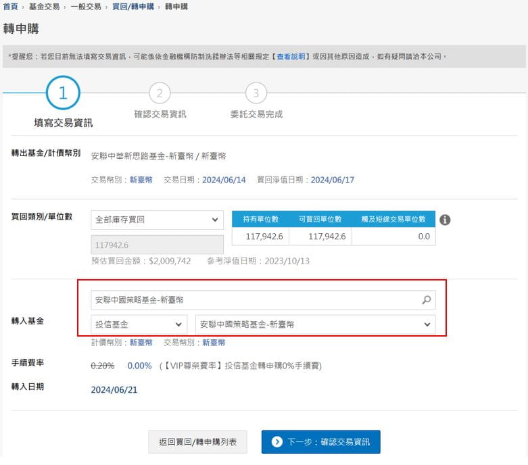This screenshot has width=528, height=465.
Task: Open the 安聯中國策略基金-新臺幣 fund selection dropdown
Action: pyautogui.click(x=315, y=324)
